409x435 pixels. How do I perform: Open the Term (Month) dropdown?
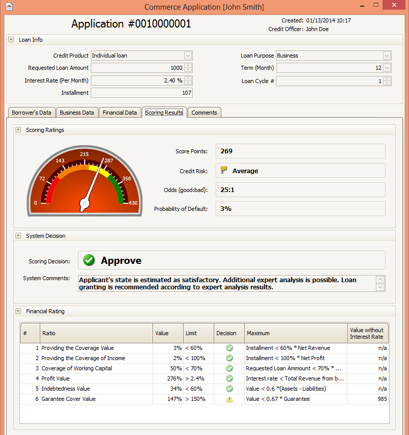(387, 68)
